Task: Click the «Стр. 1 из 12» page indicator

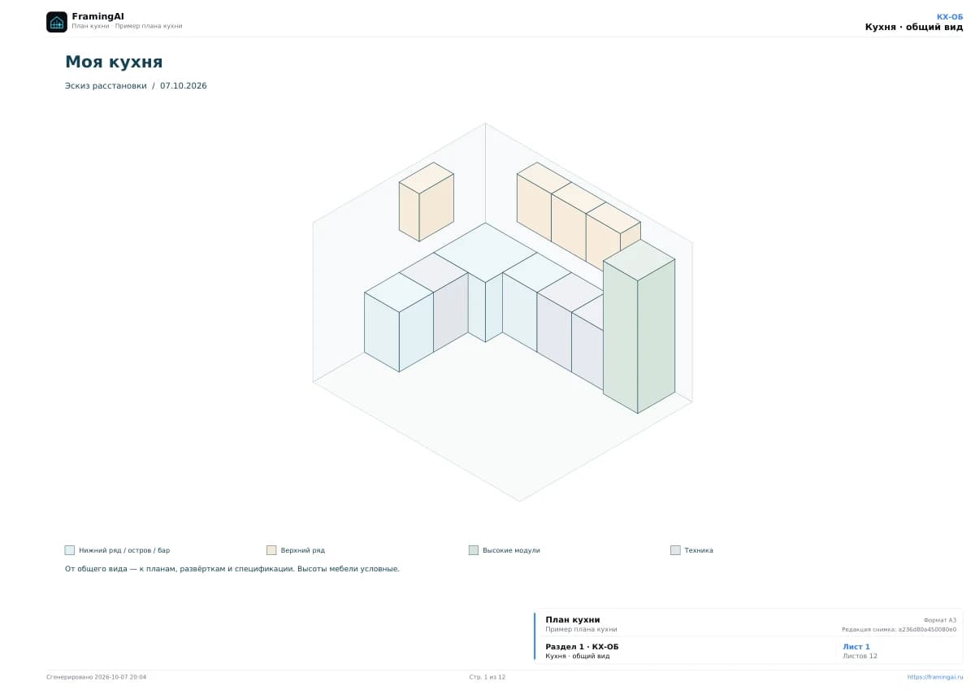Action: point(487,677)
